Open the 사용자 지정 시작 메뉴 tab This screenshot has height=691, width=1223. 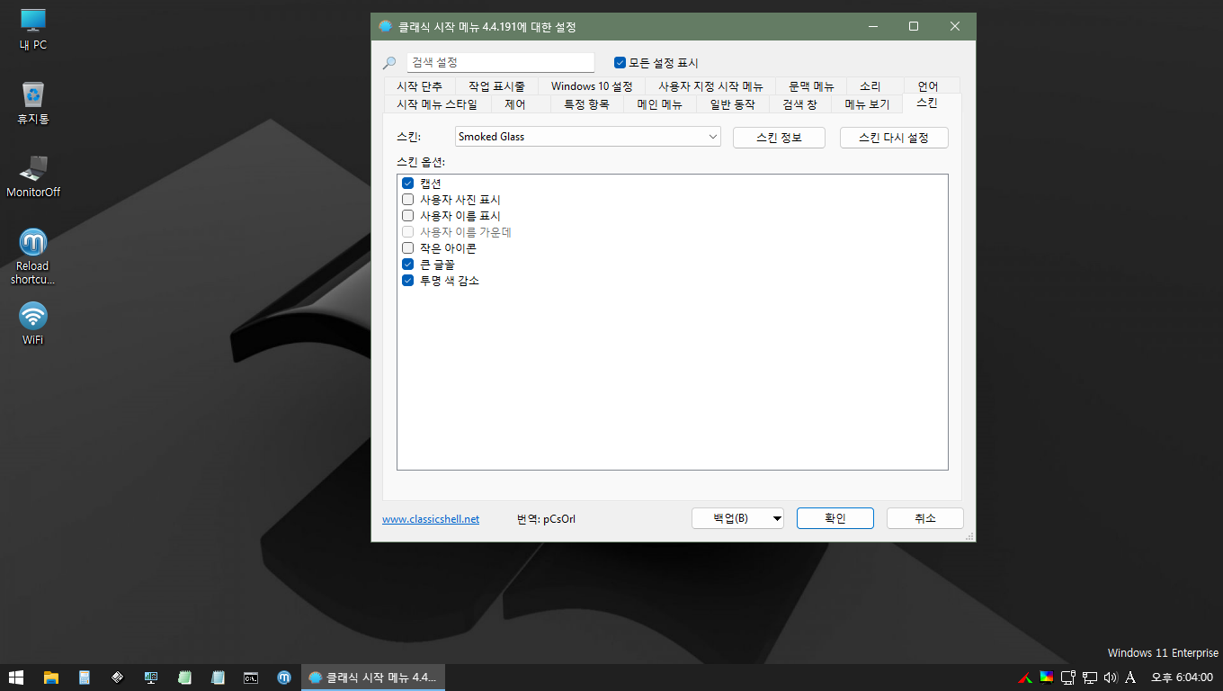pyautogui.click(x=710, y=86)
